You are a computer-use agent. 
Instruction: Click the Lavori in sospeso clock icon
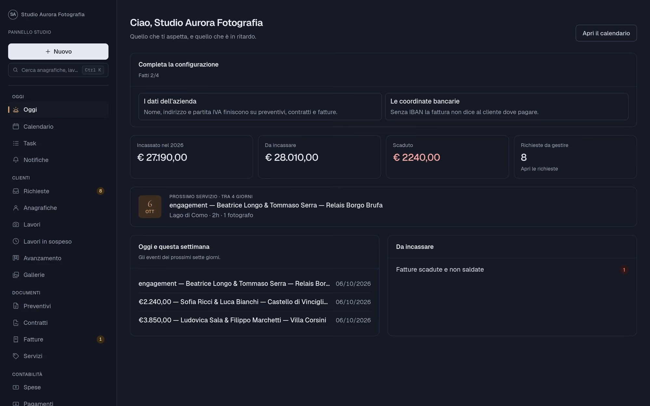[16, 241]
